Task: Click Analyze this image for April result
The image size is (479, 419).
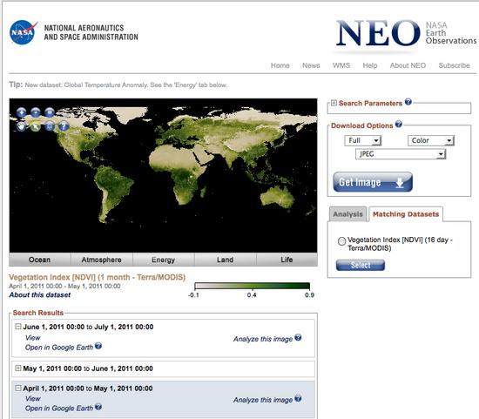Action: point(263,400)
